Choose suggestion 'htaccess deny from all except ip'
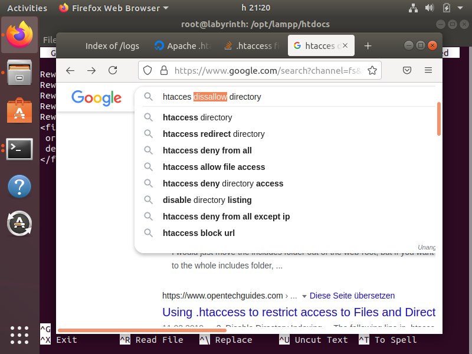 point(227,217)
